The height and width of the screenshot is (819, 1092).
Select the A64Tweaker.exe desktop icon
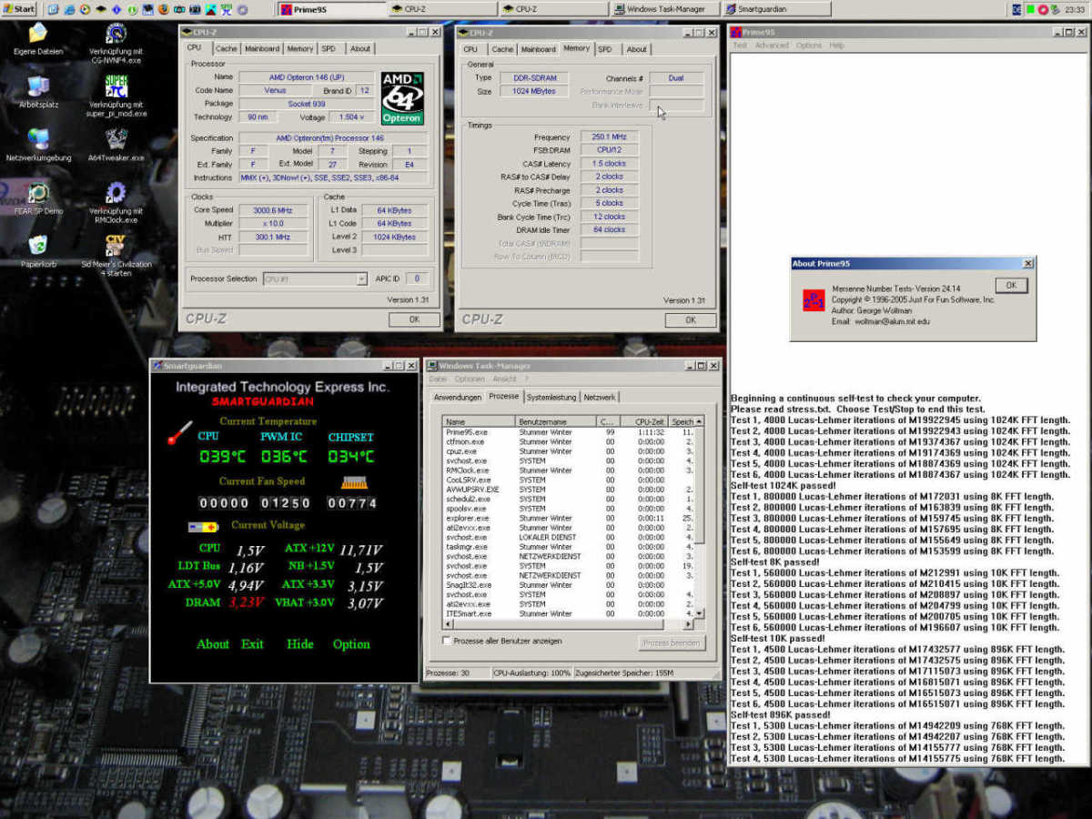point(116,139)
